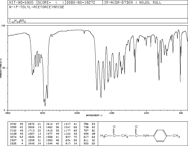Click compound name N-(P-TOLYL)ACETOACETAMIDE
Screen dimensions: 188x146
37,7
